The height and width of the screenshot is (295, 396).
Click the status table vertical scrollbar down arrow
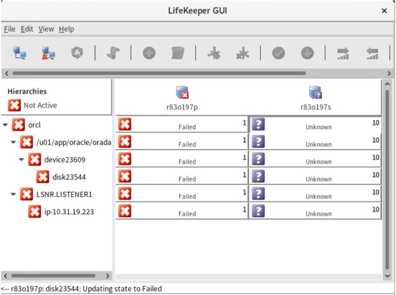(x=387, y=276)
